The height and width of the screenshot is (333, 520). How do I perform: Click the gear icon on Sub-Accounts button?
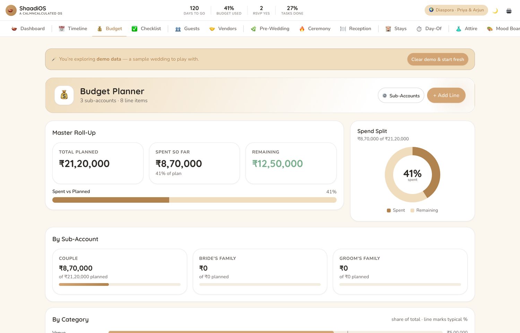point(384,96)
